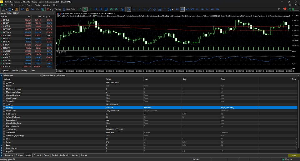300x161 pixels.
Task: Take a chart screenshot with camera icon
Action: pyautogui.click(x=123, y=9)
